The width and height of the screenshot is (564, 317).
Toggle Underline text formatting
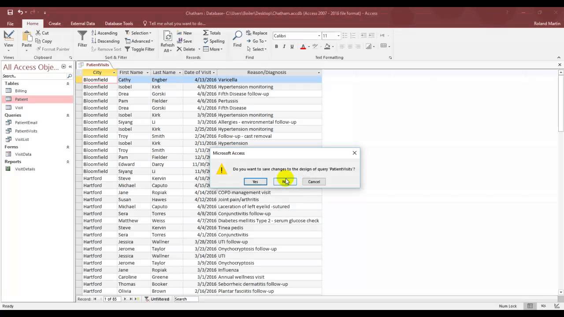292,46
